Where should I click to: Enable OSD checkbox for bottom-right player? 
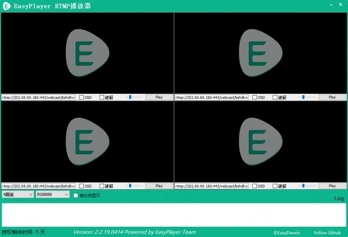pyautogui.click(x=255, y=186)
